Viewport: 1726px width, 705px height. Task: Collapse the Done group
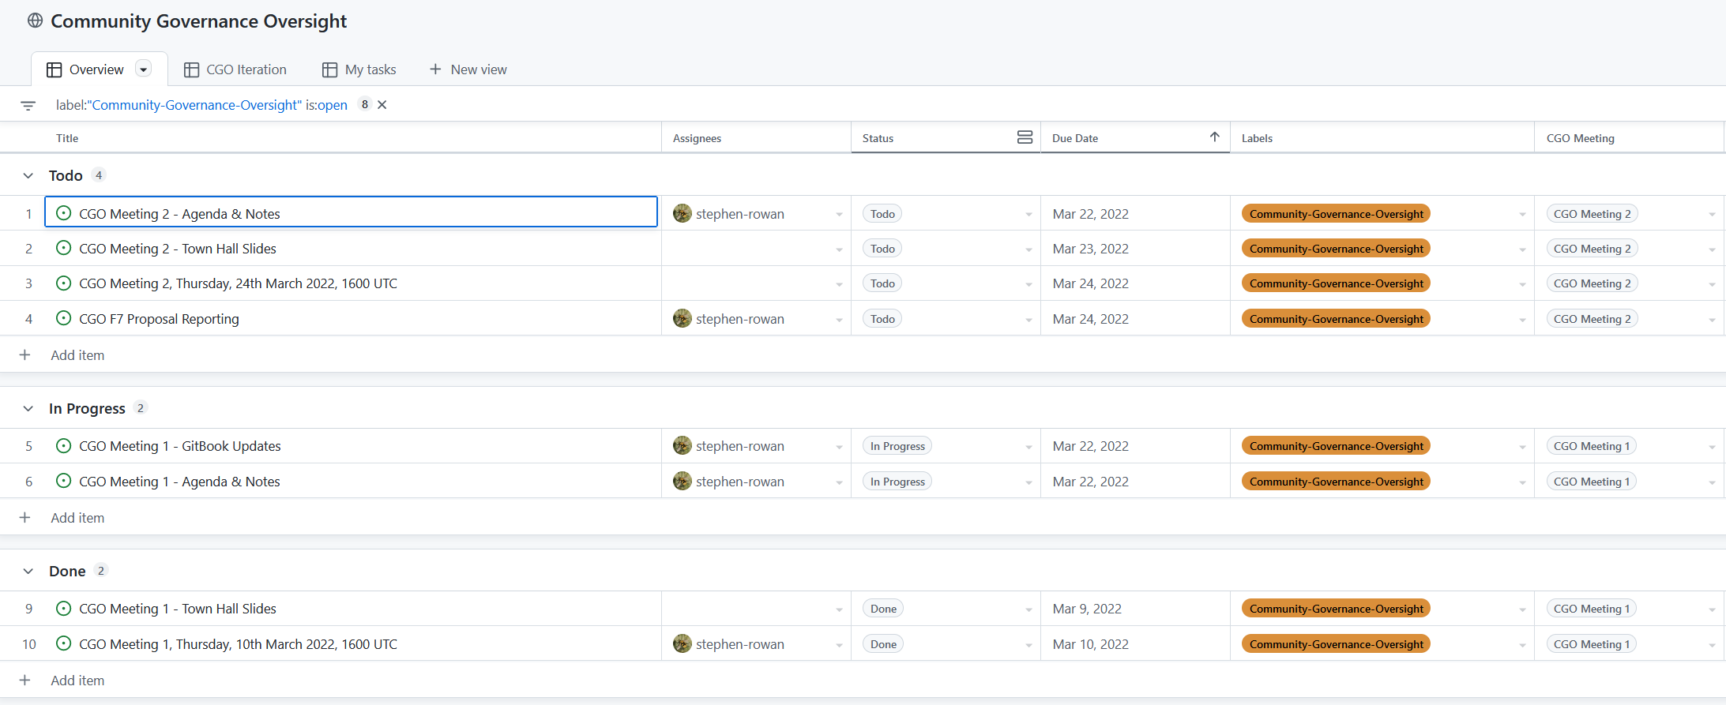click(28, 571)
